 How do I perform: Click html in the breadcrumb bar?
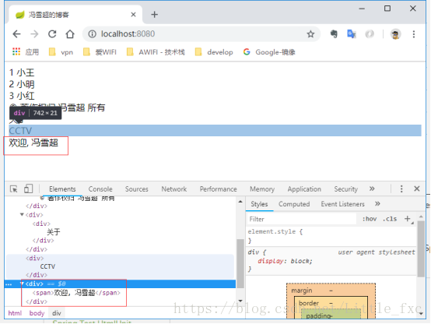point(15,313)
